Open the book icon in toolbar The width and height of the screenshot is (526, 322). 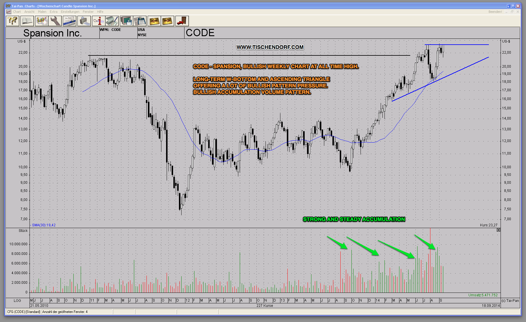click(x=27, y=21)
